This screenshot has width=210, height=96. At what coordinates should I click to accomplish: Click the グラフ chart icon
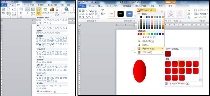[x=52, y=11]
